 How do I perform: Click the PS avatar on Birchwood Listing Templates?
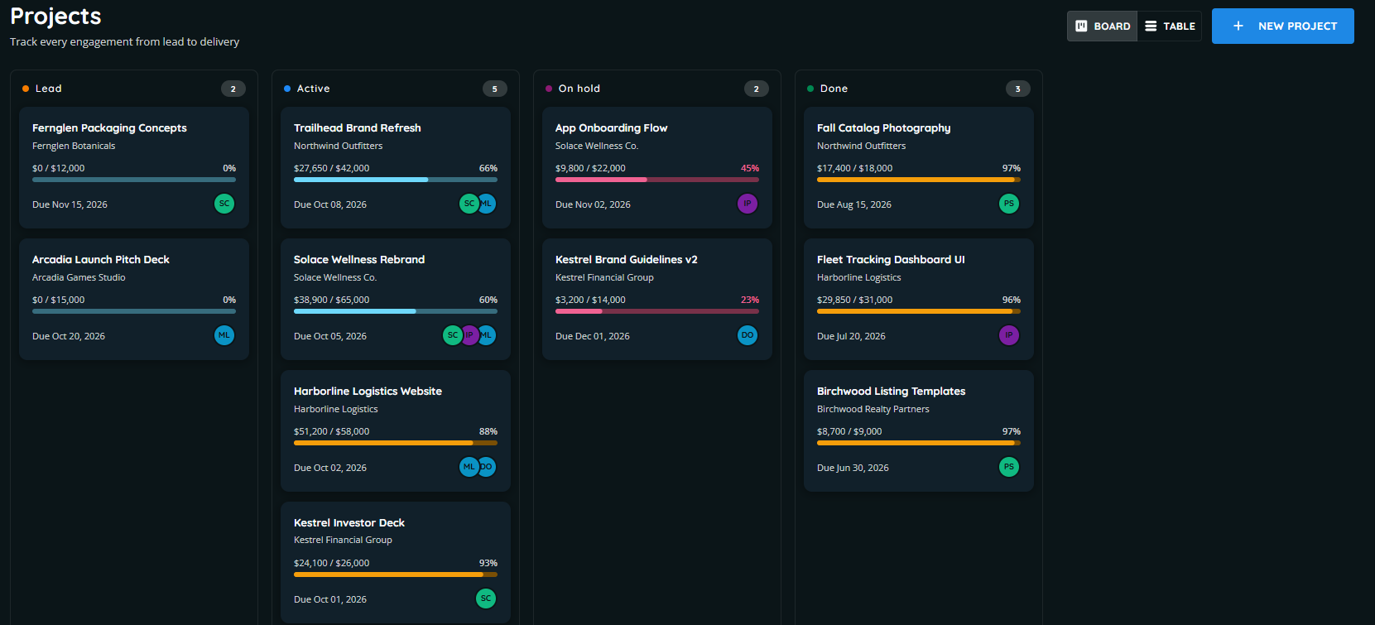1009,467
